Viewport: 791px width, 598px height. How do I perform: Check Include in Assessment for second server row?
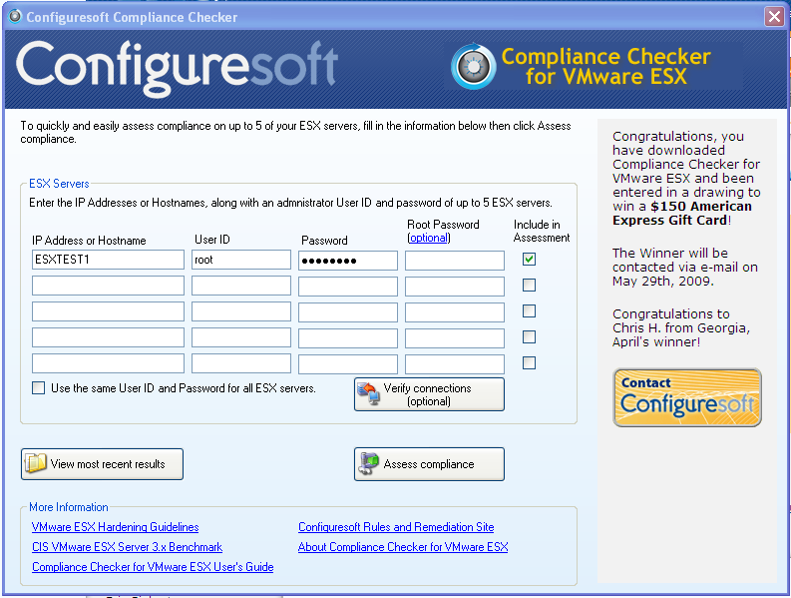[529, 285]
